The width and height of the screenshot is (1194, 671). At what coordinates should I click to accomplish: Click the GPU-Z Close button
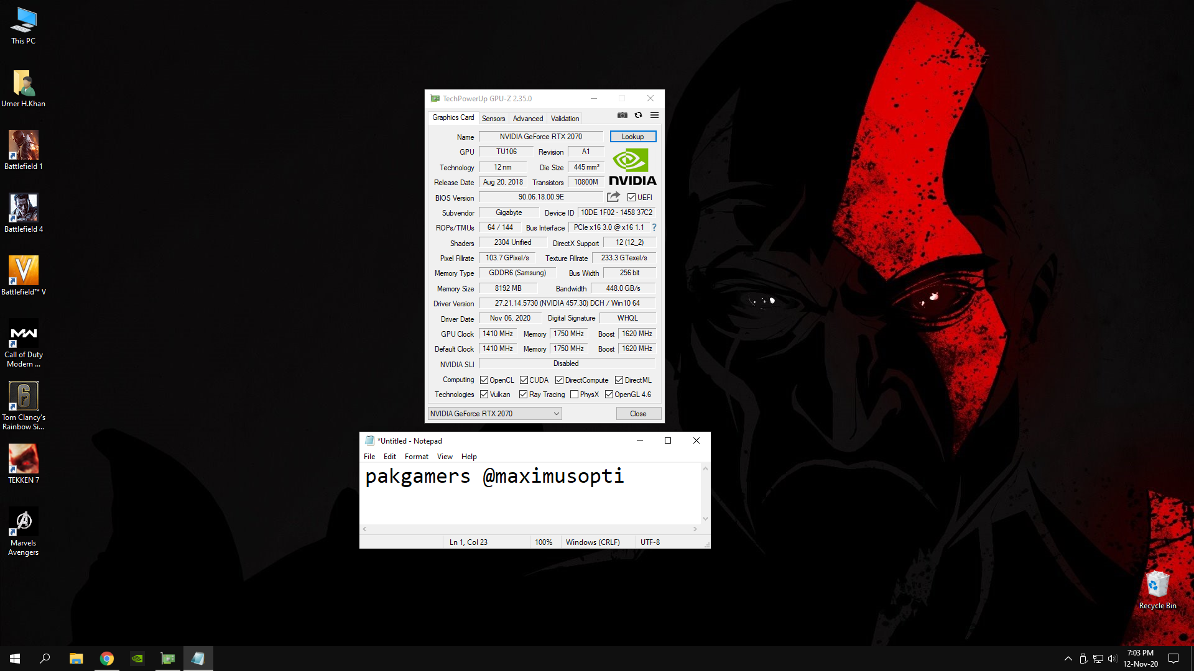638,414
